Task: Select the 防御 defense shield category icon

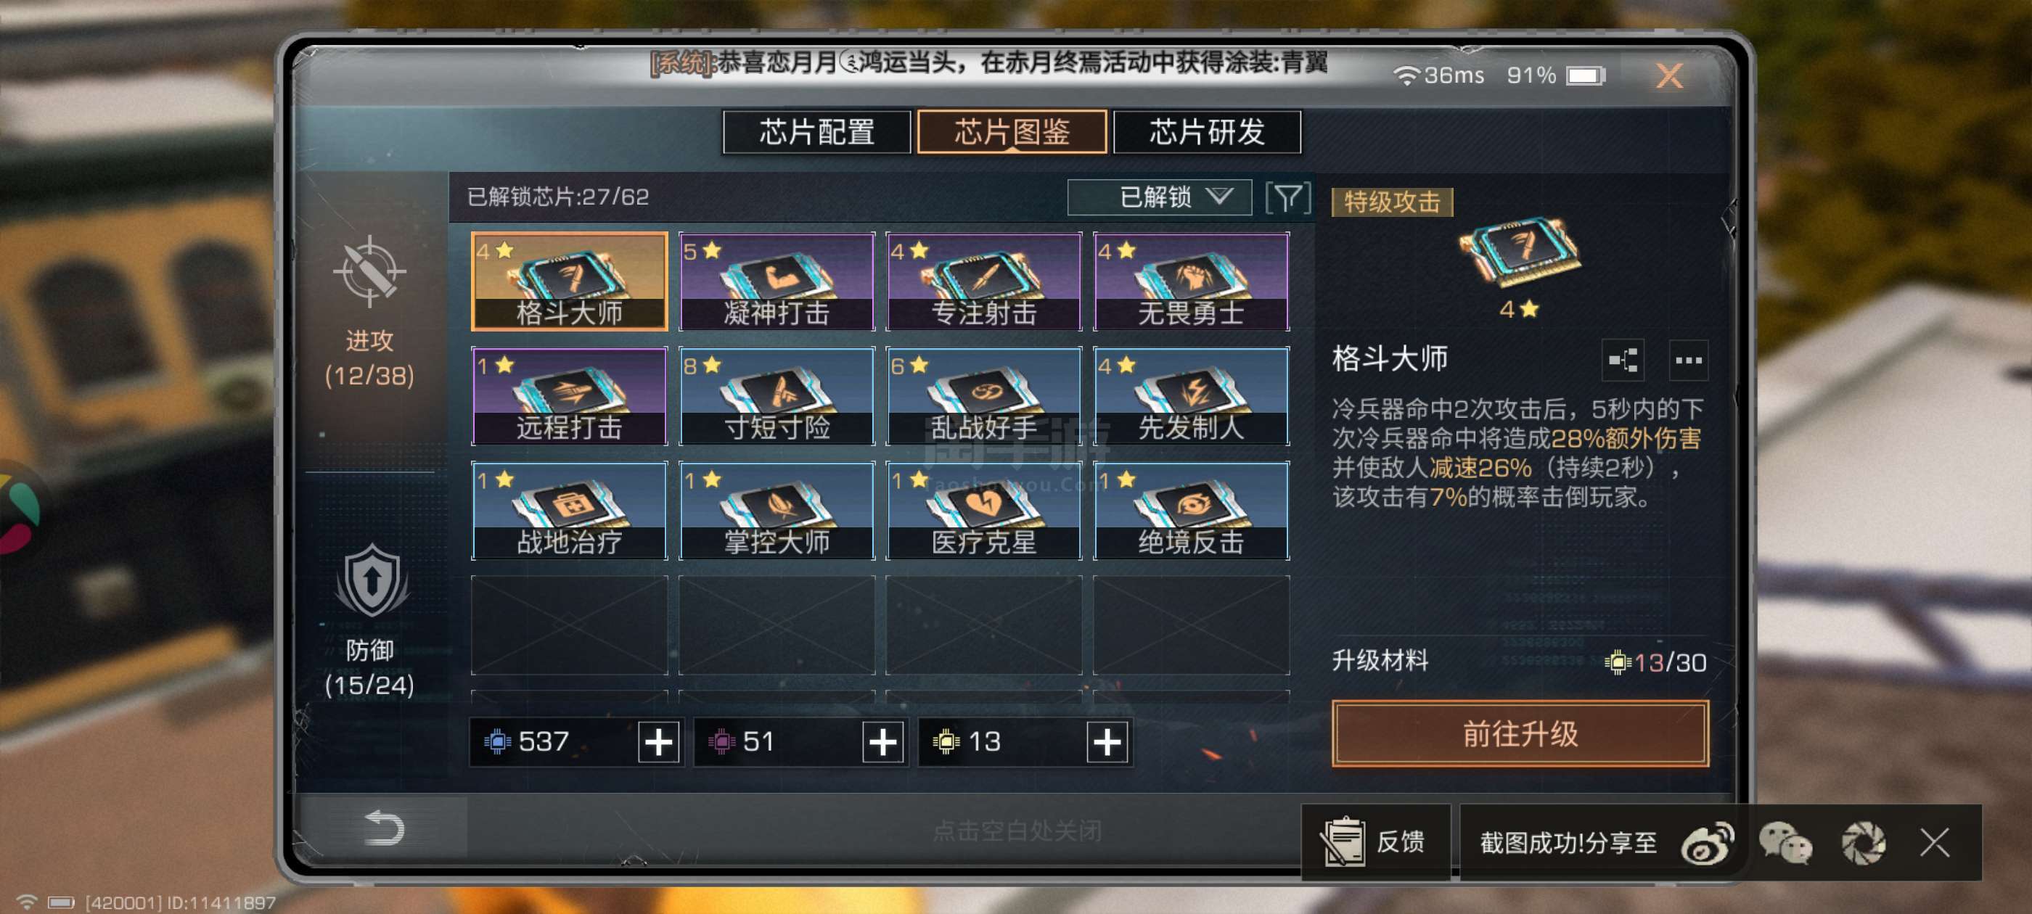Action: pos(372,581)
